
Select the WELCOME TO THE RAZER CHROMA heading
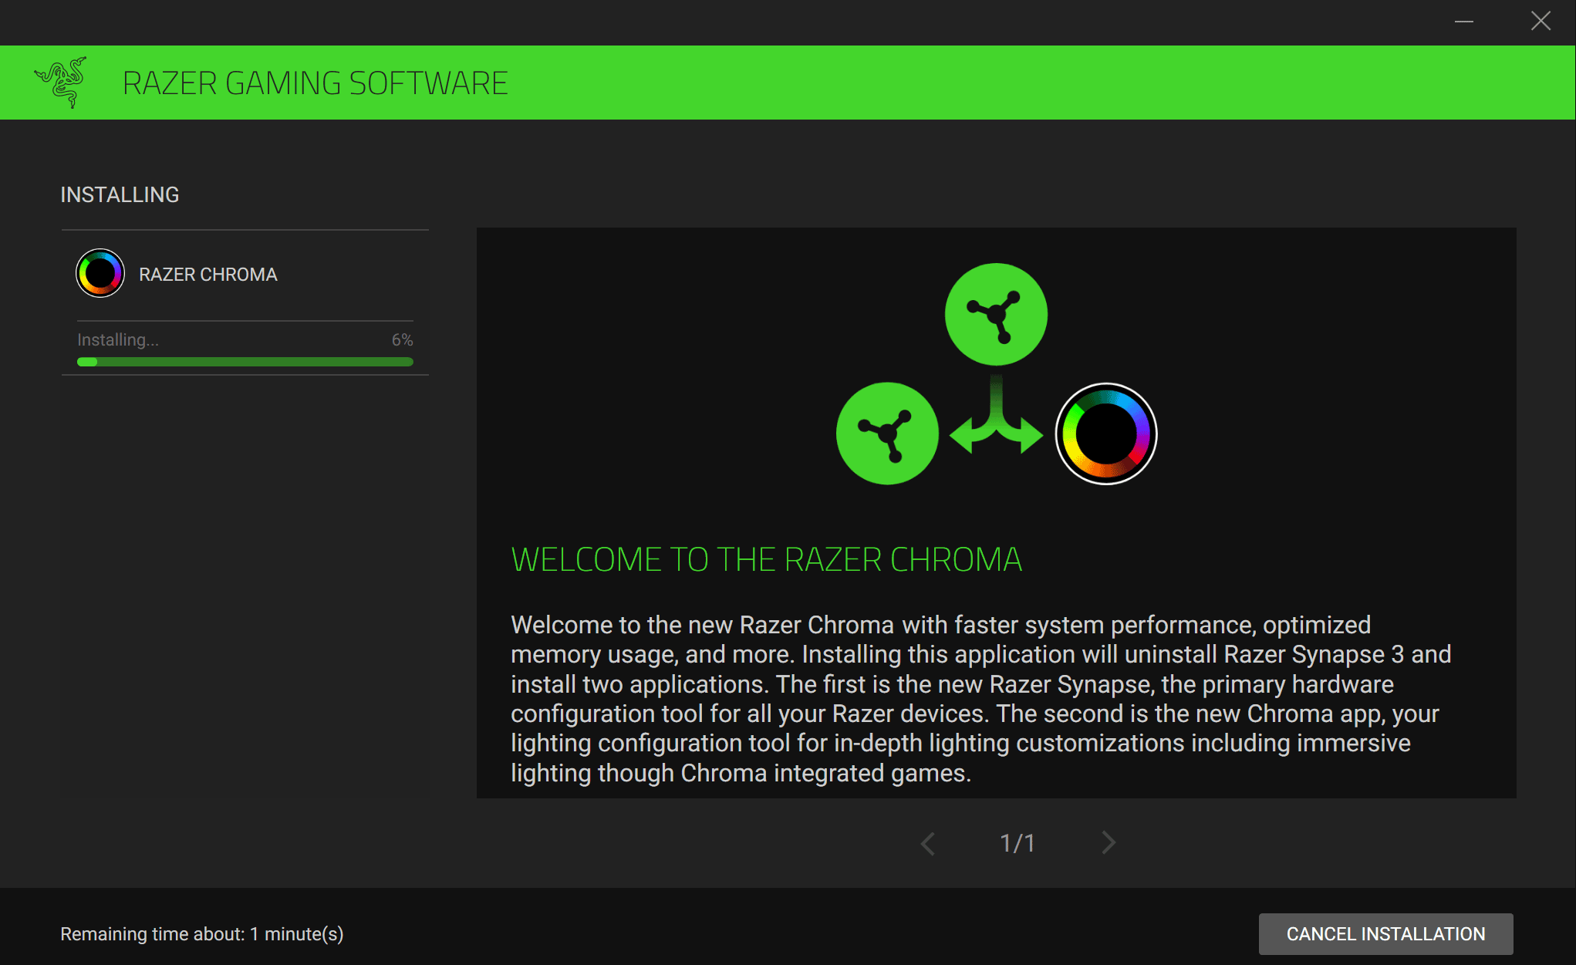765,558
